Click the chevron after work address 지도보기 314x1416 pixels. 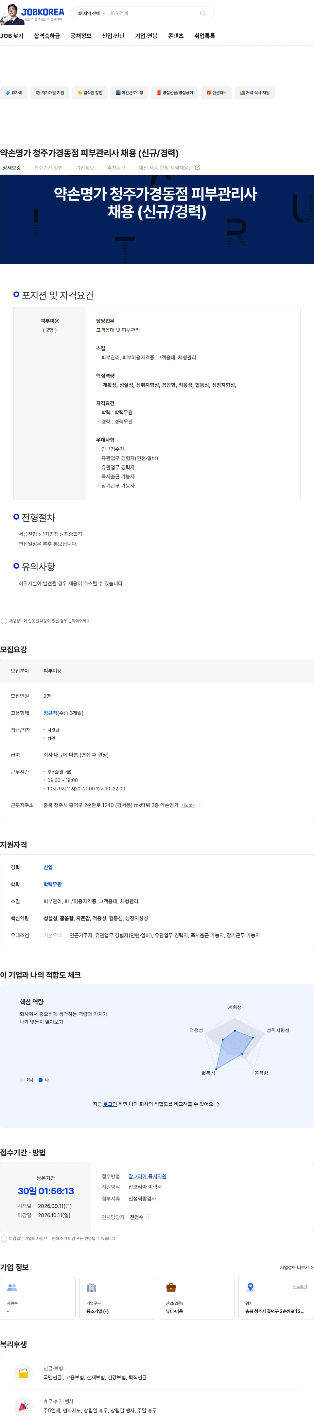[x=199, y=805]
